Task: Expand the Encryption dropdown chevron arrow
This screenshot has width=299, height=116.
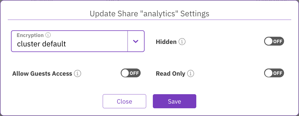Action: (135, 41)
